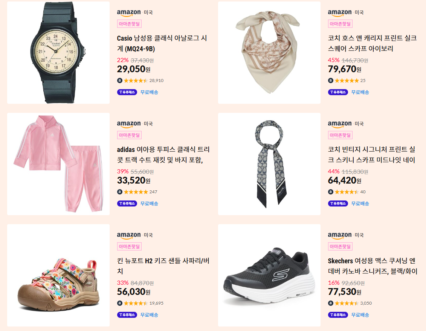Open the black Skechers sneaker image
Screen dimensions: 426x331
coord(269,275)
